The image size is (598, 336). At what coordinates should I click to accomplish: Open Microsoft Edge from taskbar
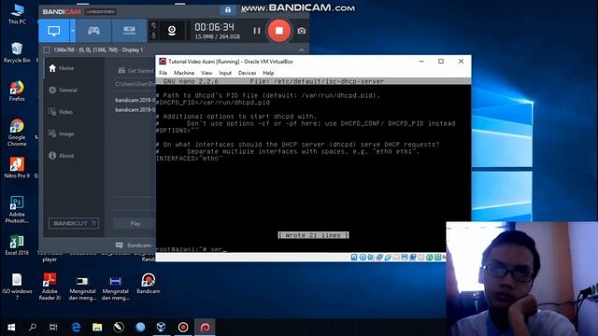tap(76, 328)
